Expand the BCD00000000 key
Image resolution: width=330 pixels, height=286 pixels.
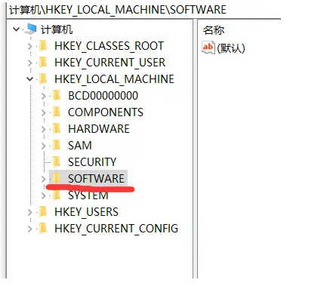(44, 96)
